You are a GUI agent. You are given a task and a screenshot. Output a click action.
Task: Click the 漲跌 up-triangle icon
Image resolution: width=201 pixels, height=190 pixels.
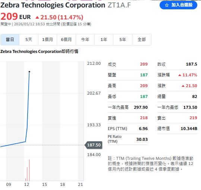(183, 86)
